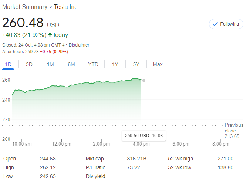Toggle the Following button for Tesla
246x183 pixels.
(x=226, y=24)
